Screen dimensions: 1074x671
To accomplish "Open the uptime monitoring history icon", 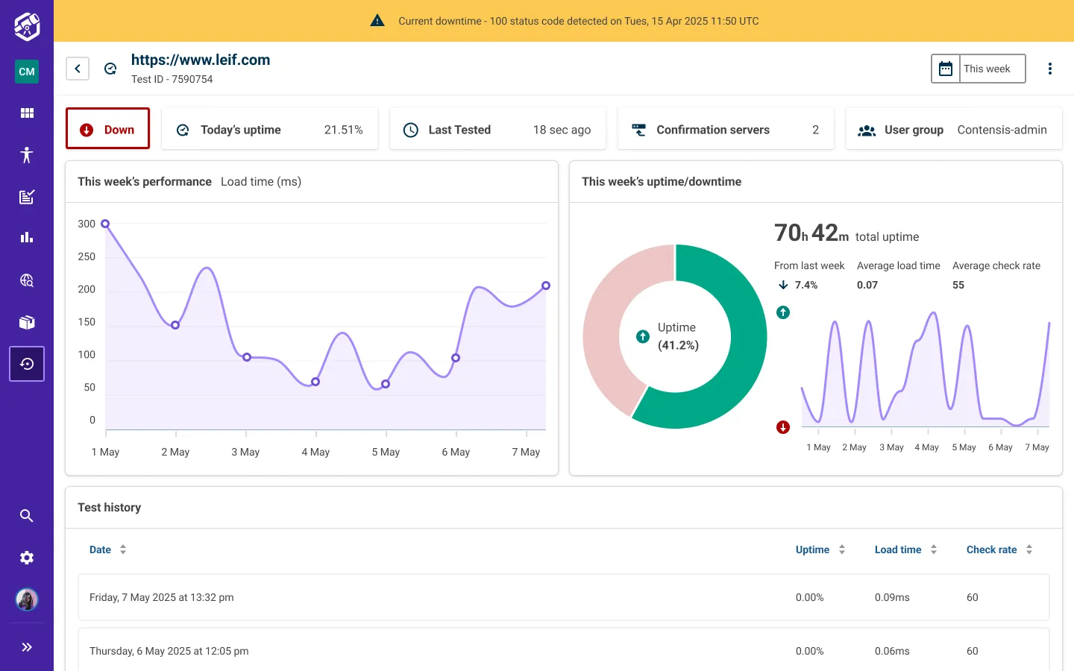I will [x=27, y=364].
